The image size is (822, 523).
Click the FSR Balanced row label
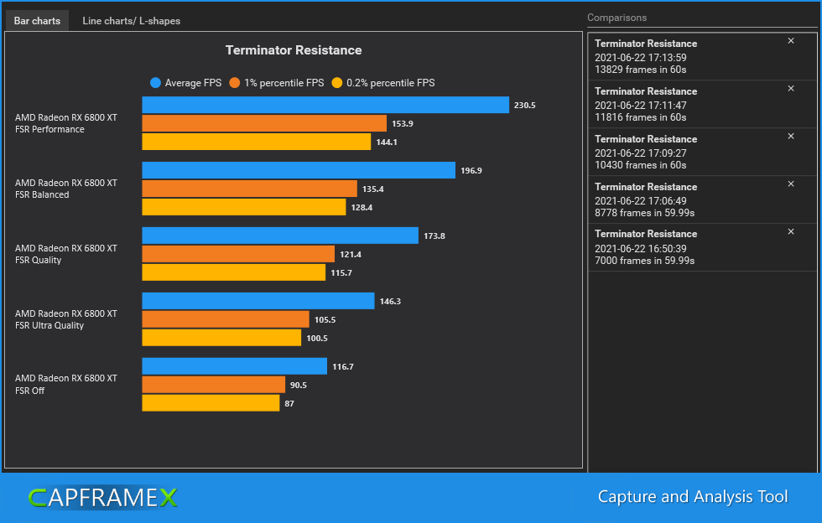tap(66, 189)
